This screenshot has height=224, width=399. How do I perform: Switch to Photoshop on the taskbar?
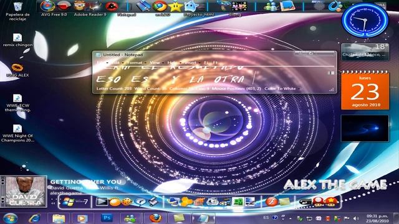pos(107,218)
